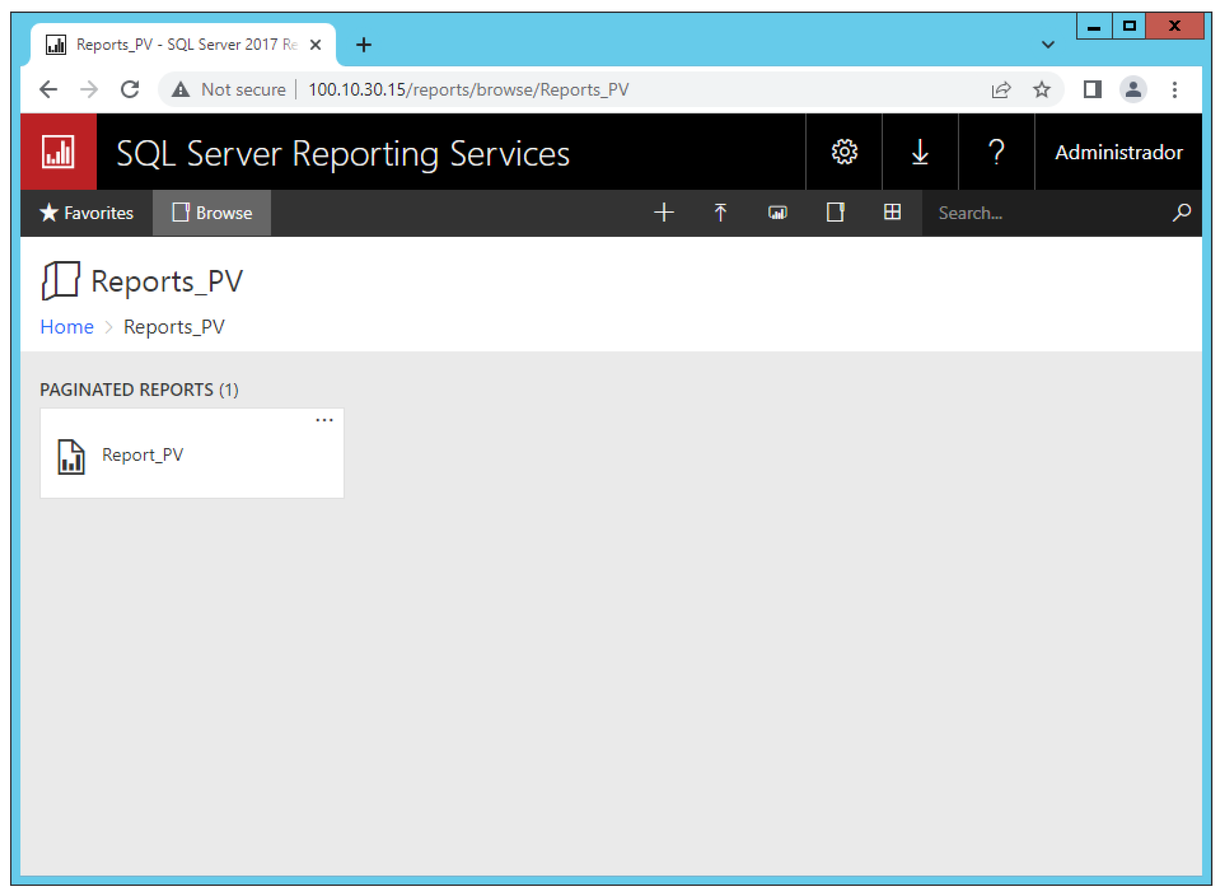1224x896 pixels.
Task: Select the Browse tab
Action: [212, 213]
